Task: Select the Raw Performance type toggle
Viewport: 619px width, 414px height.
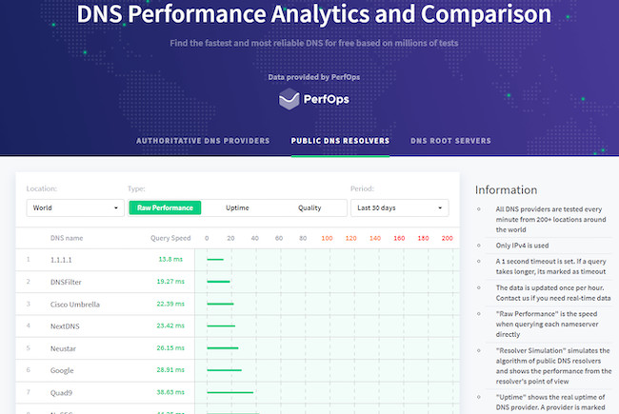Action: click(x=165, y=207)
